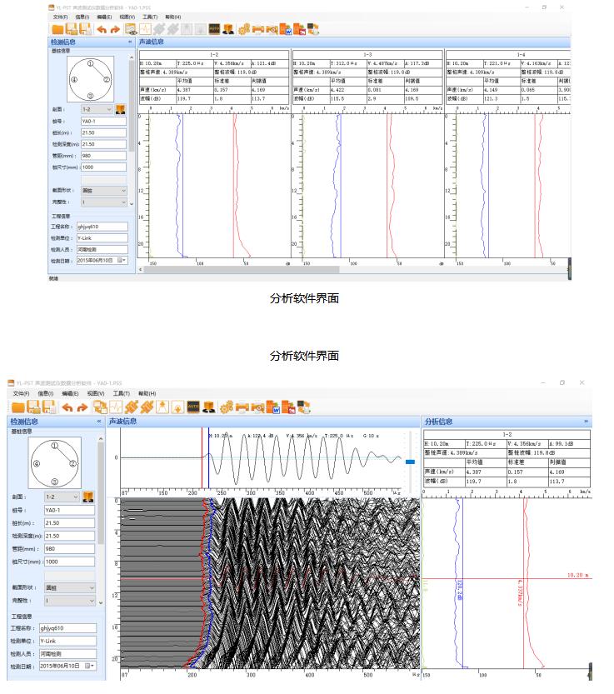This screenshot has width=614, height=694.
Task: Click ghjyq610 project name field in lower window
Action: pyautogui.click(x=67, y=628)
